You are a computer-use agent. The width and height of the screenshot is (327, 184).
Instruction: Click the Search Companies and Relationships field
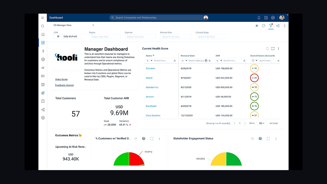(x=159, y=18)
